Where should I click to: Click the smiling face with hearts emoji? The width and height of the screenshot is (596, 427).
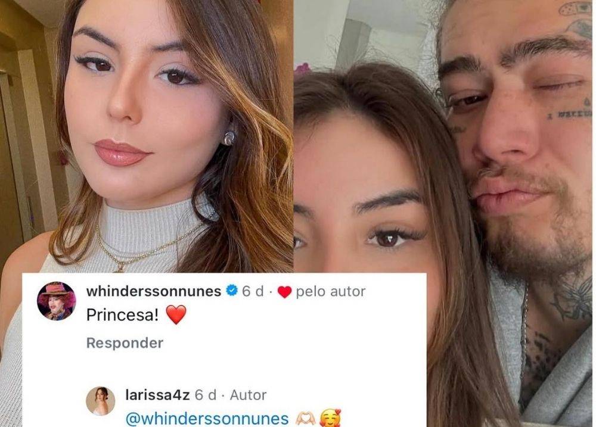coord(330,418)
